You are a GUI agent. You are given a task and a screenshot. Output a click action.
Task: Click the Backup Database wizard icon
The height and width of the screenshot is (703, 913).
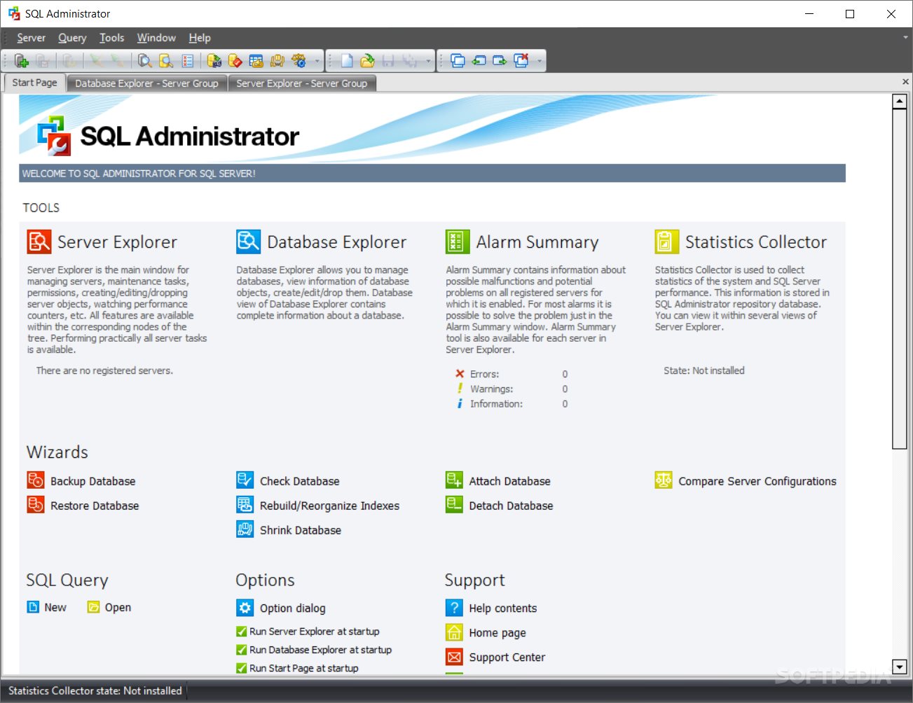pos(36,480)
